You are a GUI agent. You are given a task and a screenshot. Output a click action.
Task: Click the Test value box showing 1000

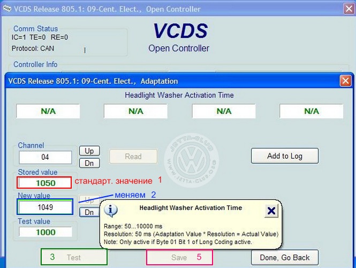[x=46, y=232]
